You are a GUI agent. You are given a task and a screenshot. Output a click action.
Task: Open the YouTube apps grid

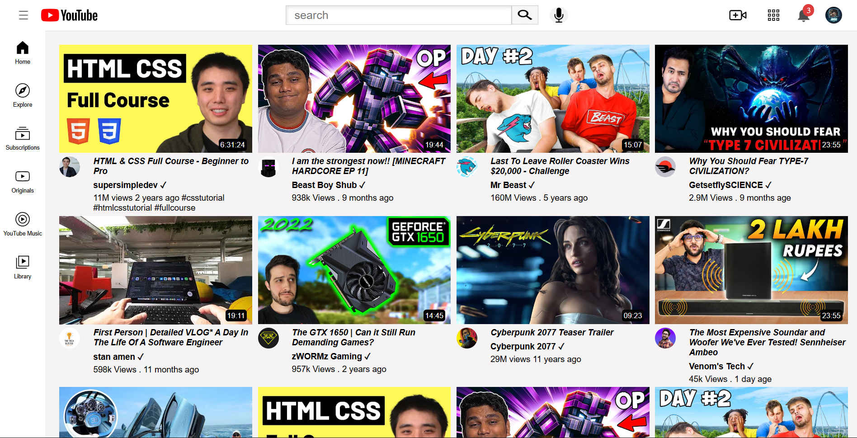(773, 15)
